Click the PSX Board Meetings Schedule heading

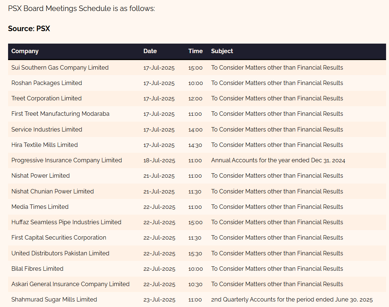click(x=81, y=8)
